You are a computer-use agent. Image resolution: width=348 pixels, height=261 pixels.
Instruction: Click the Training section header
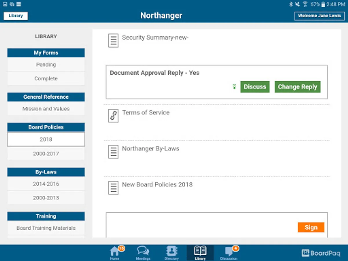click(x=46, y=216)
